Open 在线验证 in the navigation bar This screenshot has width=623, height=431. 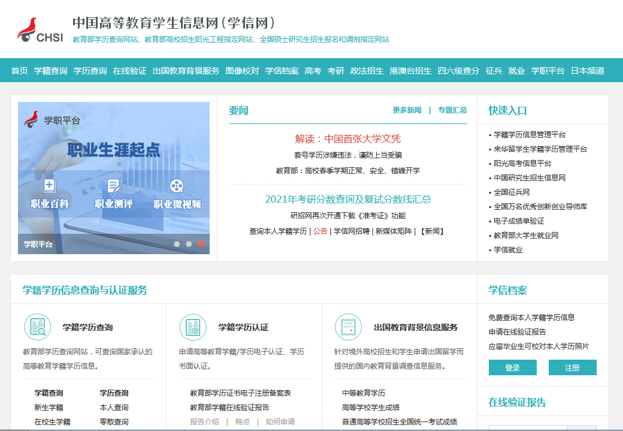[129, 71]
